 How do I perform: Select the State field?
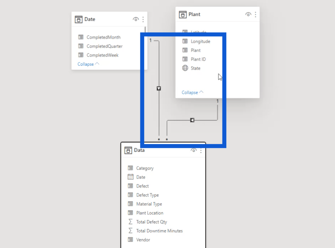click(196, 68)
